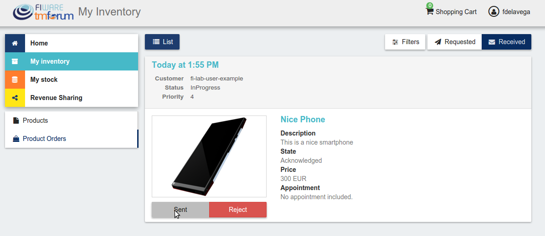Click the Nice Phone product image
This screenshot has height=236, width=545.
click(209, 156)
